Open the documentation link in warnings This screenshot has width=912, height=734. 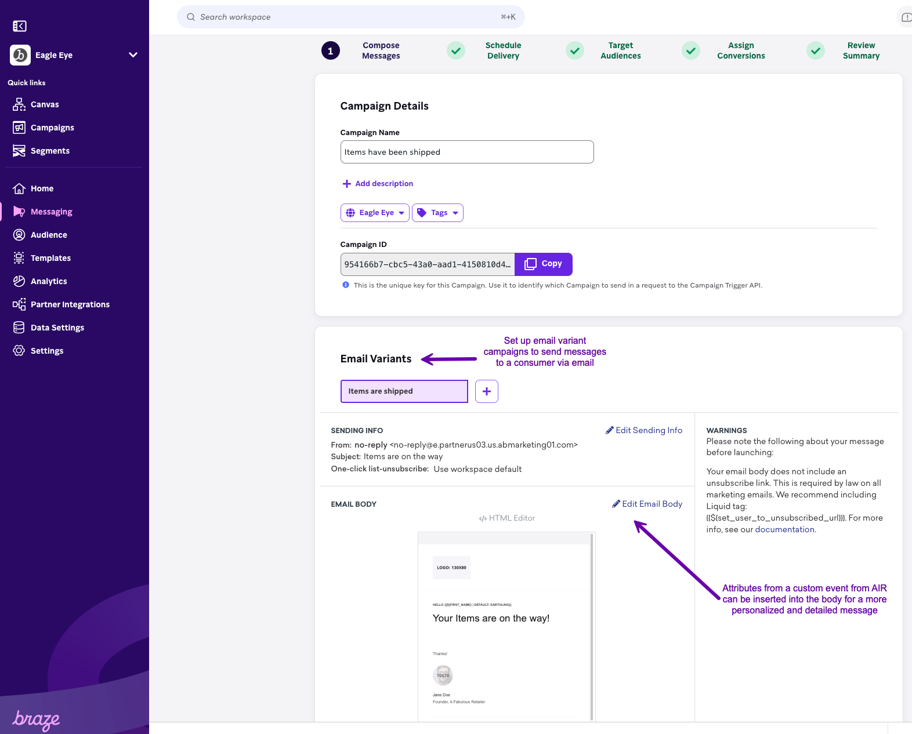click(785, 529)
